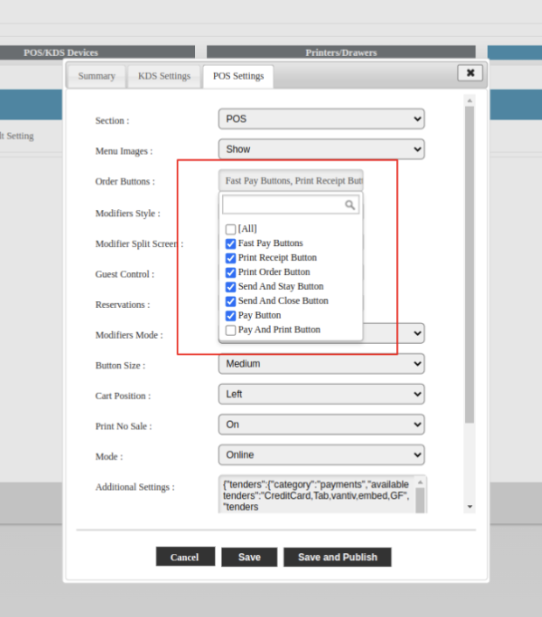The width and height of the screenshot is (542, 617).
Task: Open Print No Sale dropdown
Action: (321, 424)
